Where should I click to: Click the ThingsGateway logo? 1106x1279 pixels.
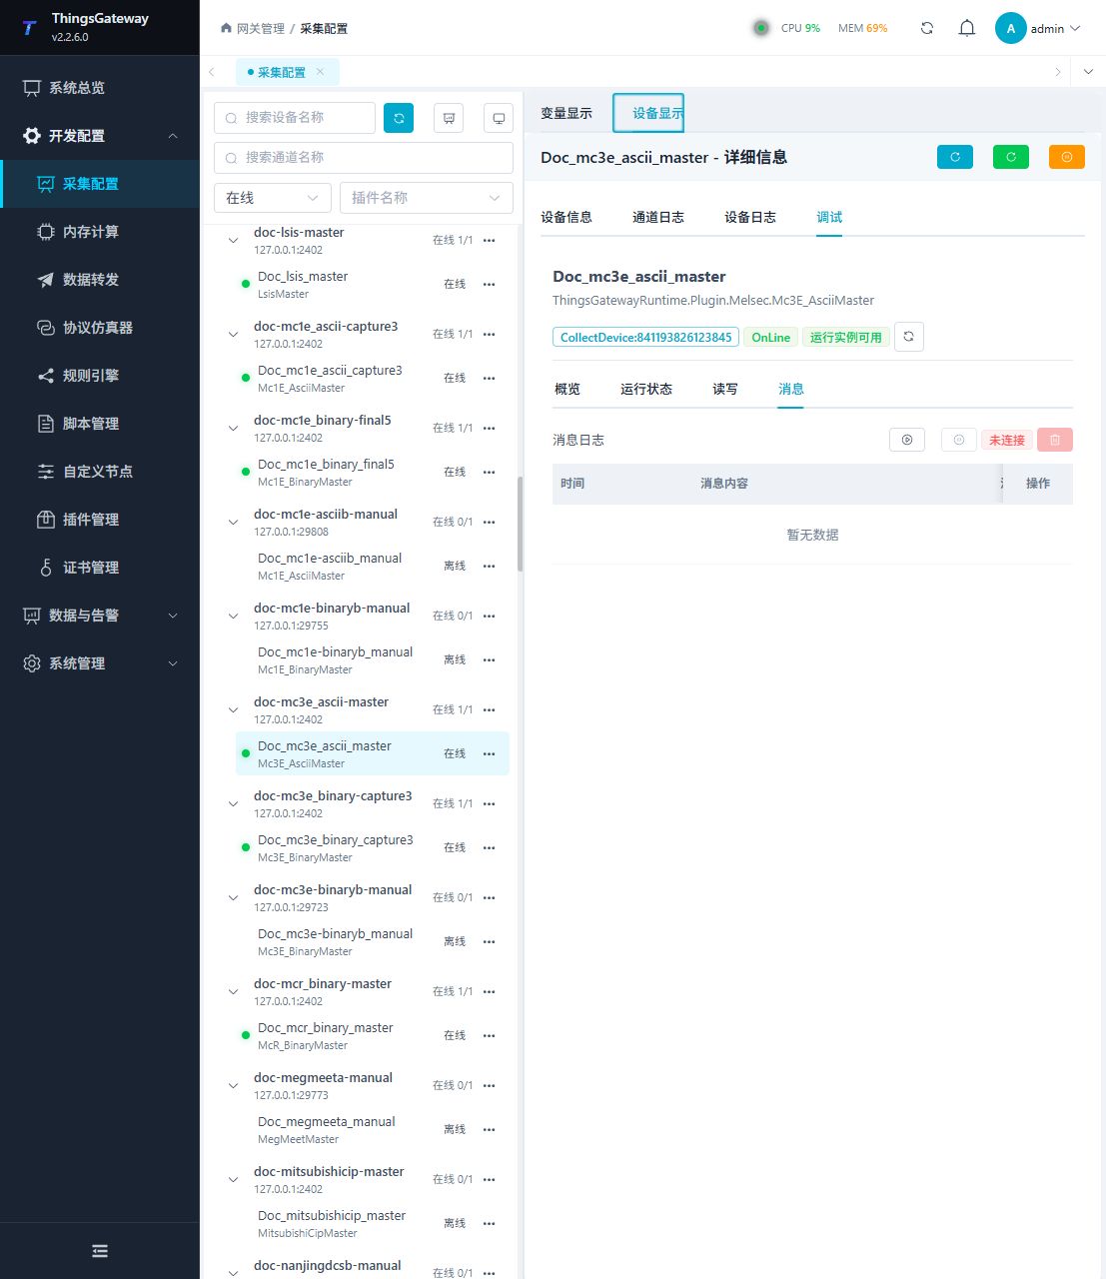[29, 28]
